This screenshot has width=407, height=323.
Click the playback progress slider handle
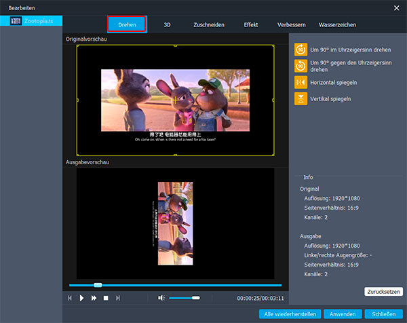tap(98, 285)
